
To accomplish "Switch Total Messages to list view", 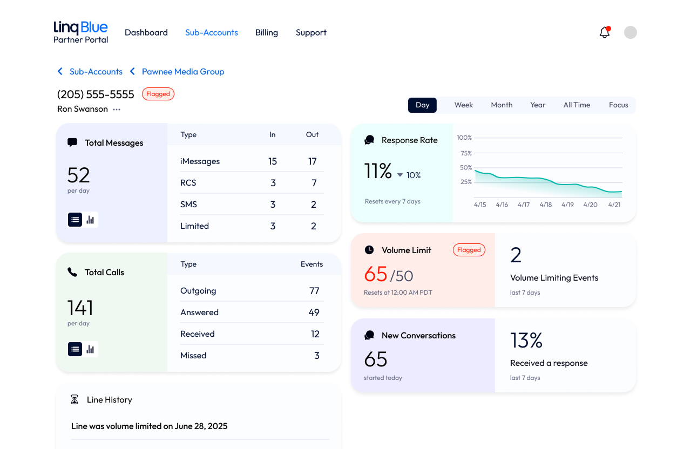I will pyautogui.click(x=75, y=220).
